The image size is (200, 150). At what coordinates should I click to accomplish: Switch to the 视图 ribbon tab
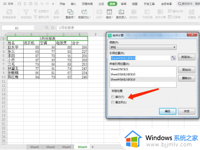click(x=135, y=4)
